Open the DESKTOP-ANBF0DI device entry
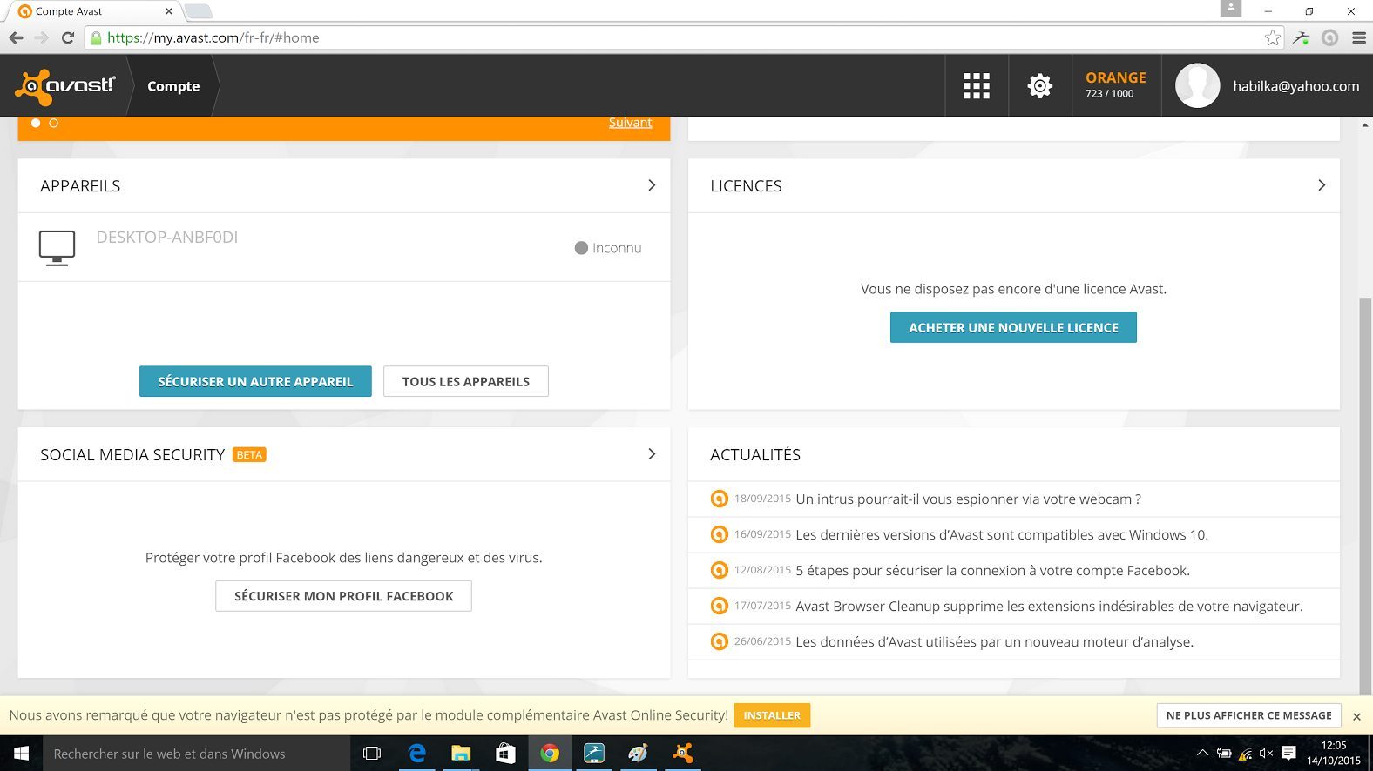Viewport: 1373px width, 771px height. pyautogui.click(x=344, y=247)
